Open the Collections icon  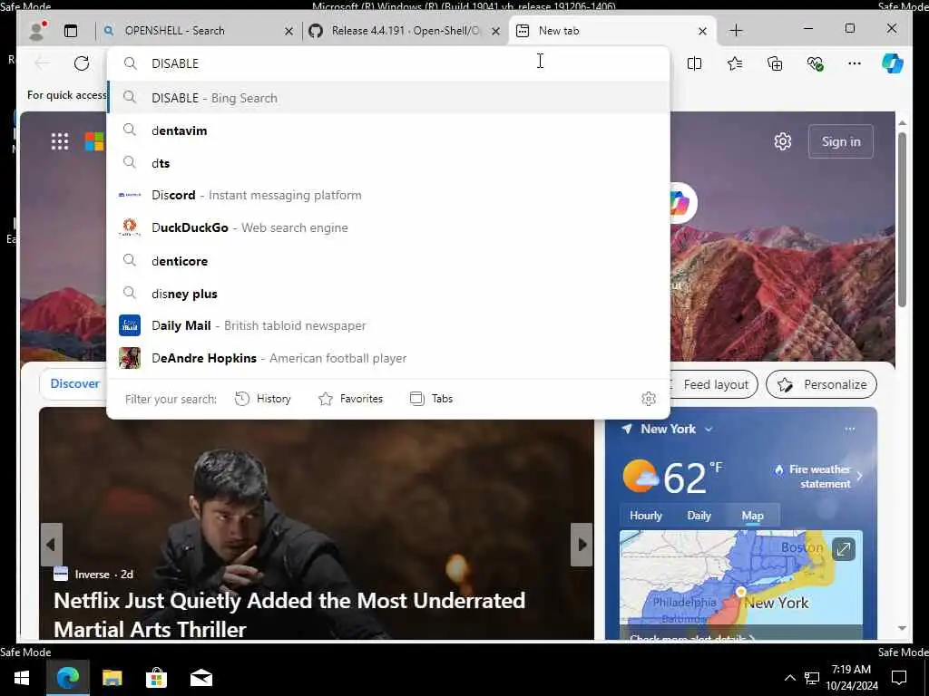click(x=775, y=63)
